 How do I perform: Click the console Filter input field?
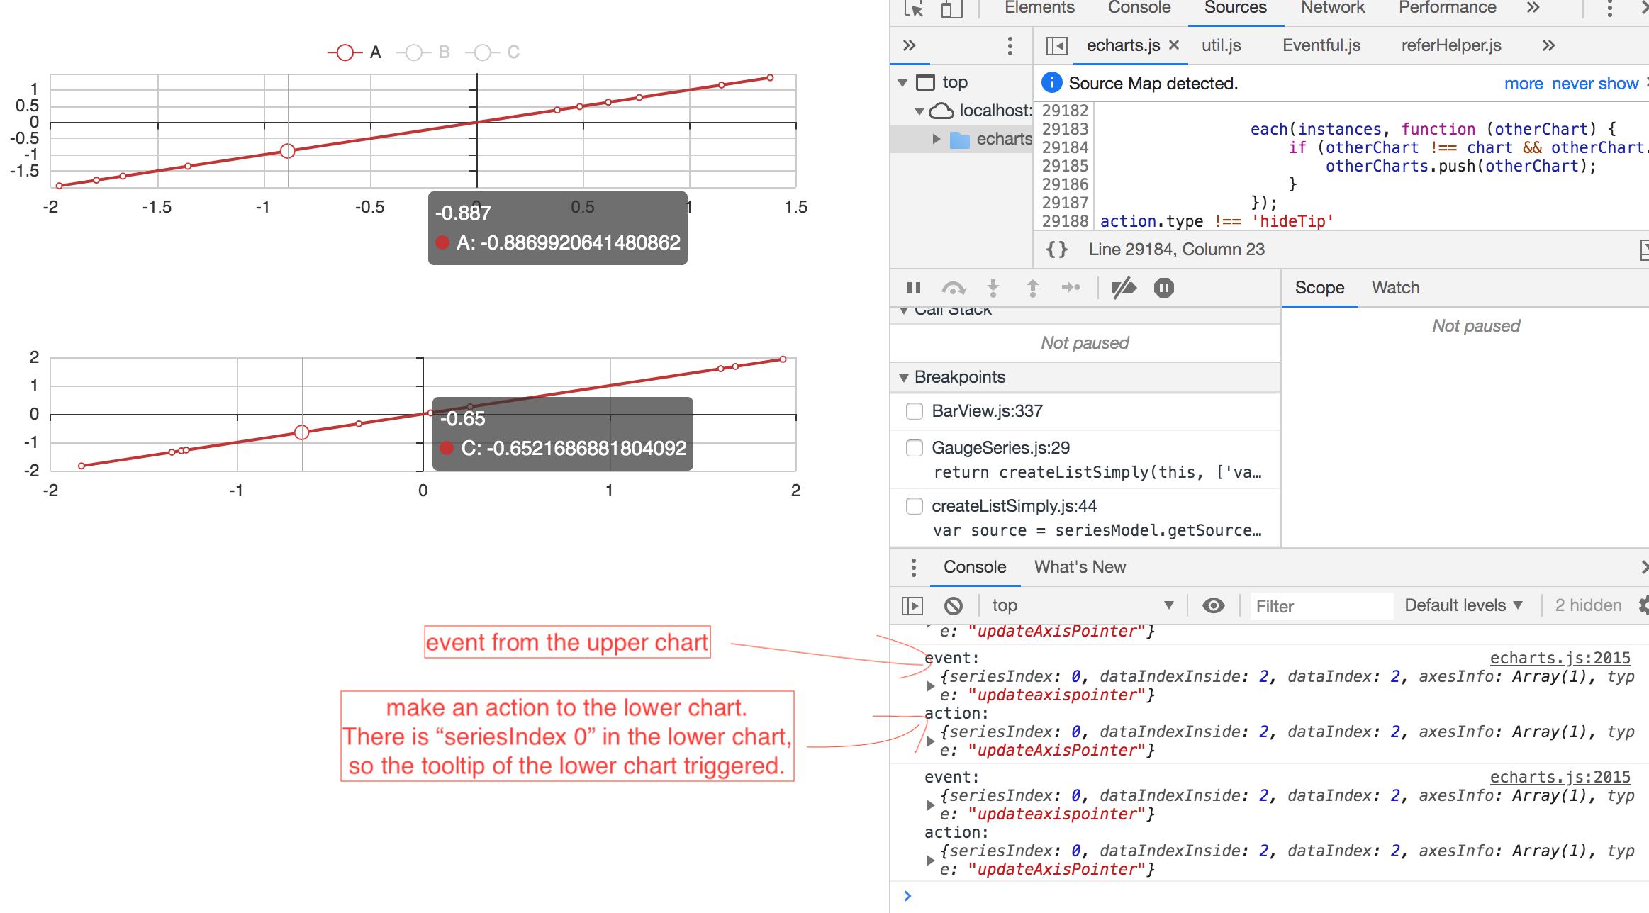[1320, 606]
